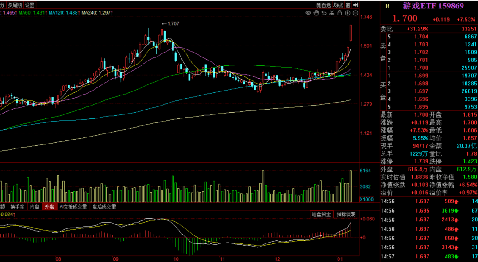This screenshot has height=262, width=478.
Task: Click the undo arrow icon
Action: click(324, 13)
